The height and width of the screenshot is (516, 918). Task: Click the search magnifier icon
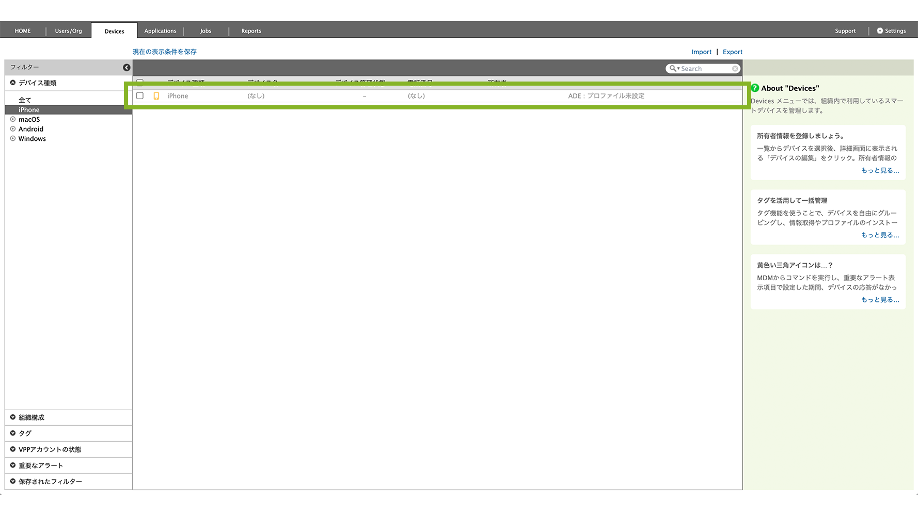point(673,69)
